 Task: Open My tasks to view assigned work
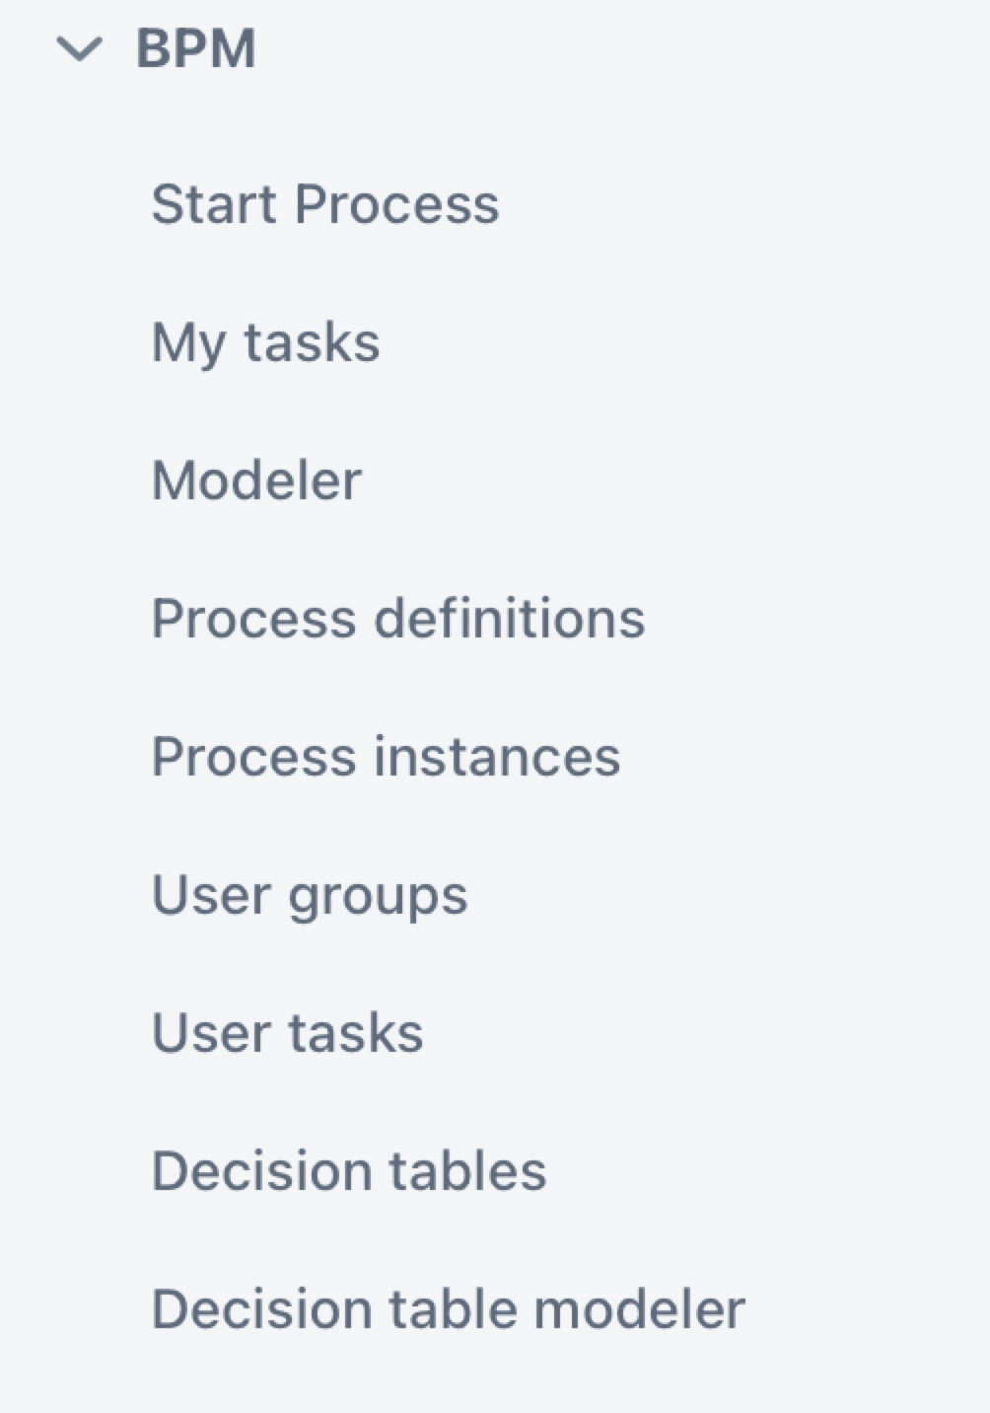pyautogui.click(x=265, y=341)
